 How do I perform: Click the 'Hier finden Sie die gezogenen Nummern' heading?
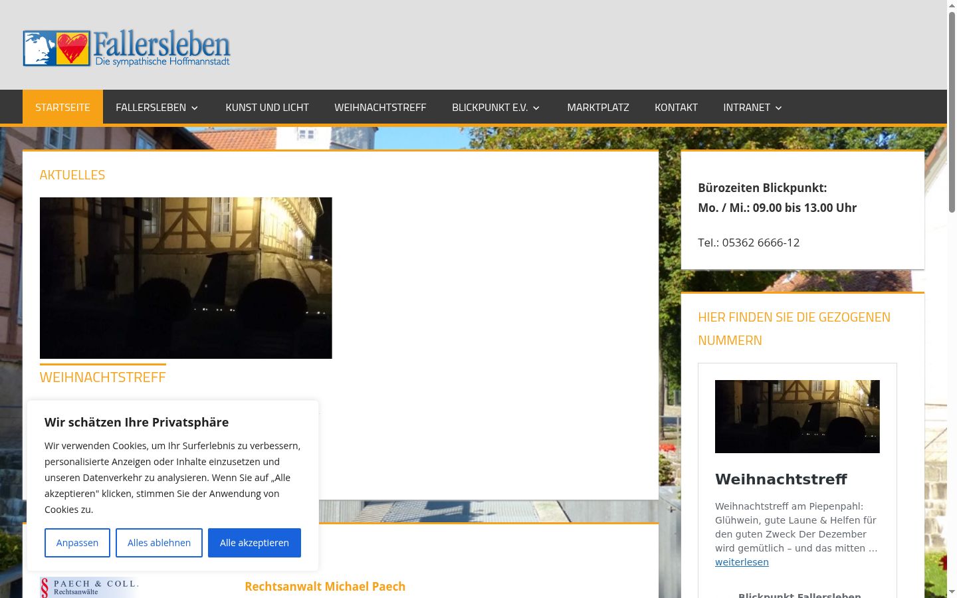794,329
